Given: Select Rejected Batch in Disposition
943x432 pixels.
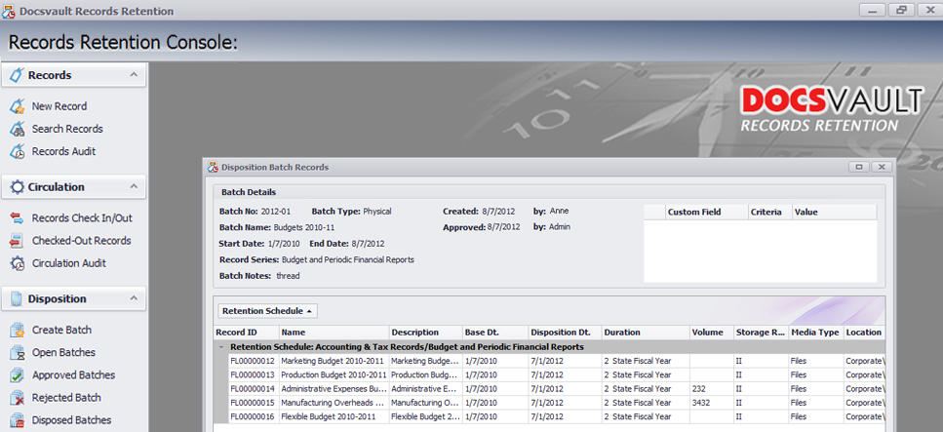Looking at the screenshot, I should 66,398.
